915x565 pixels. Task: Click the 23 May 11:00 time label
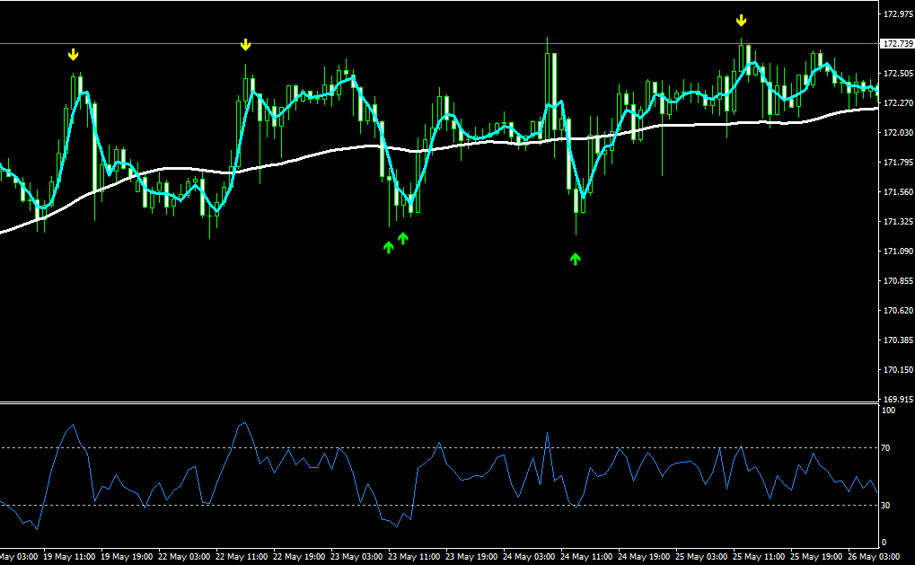[414, 557]
